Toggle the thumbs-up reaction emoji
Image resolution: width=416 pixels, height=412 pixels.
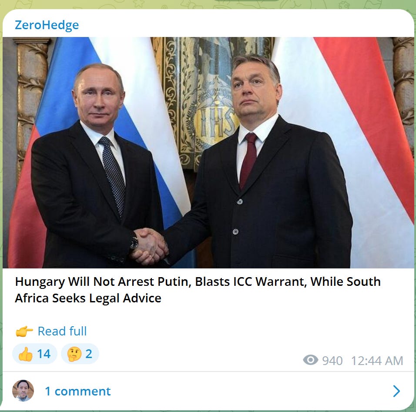tap(26, 354)
